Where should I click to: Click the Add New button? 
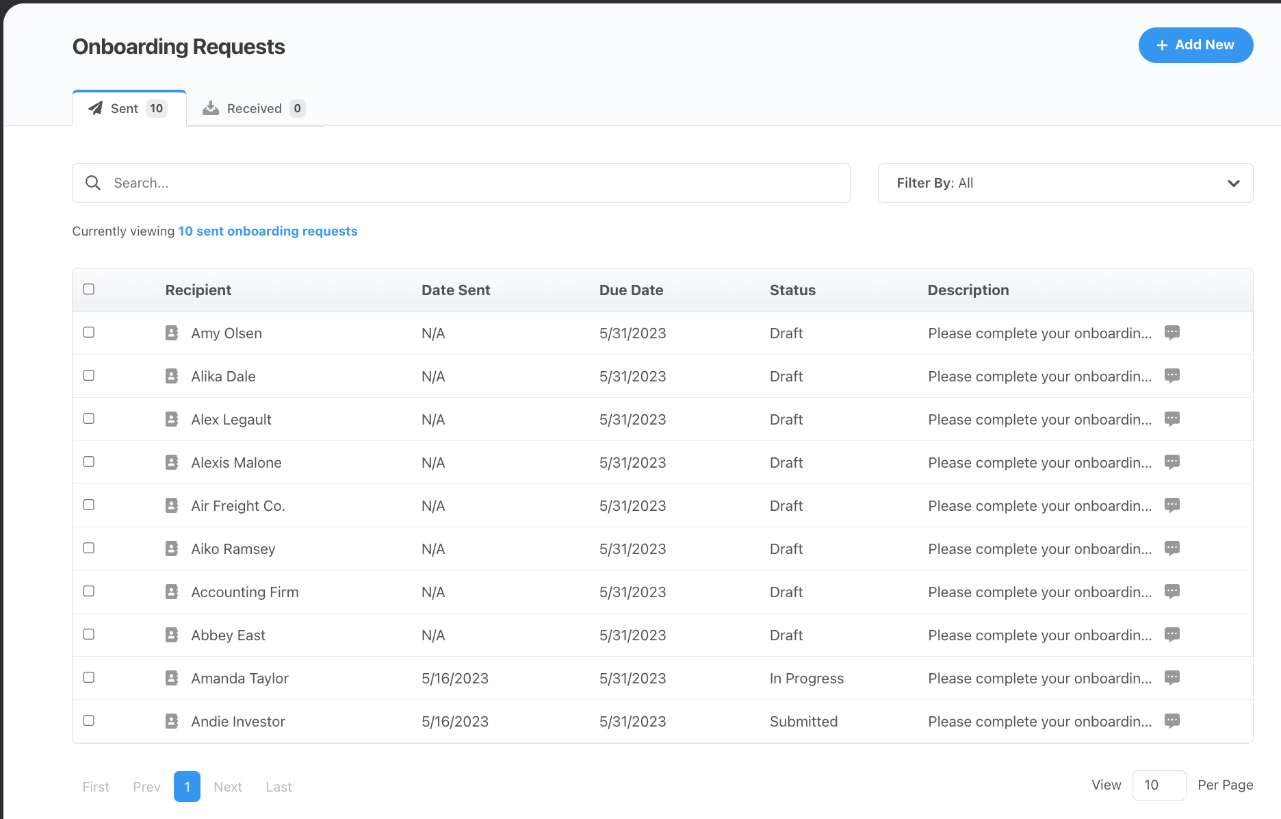[1195, 45]
